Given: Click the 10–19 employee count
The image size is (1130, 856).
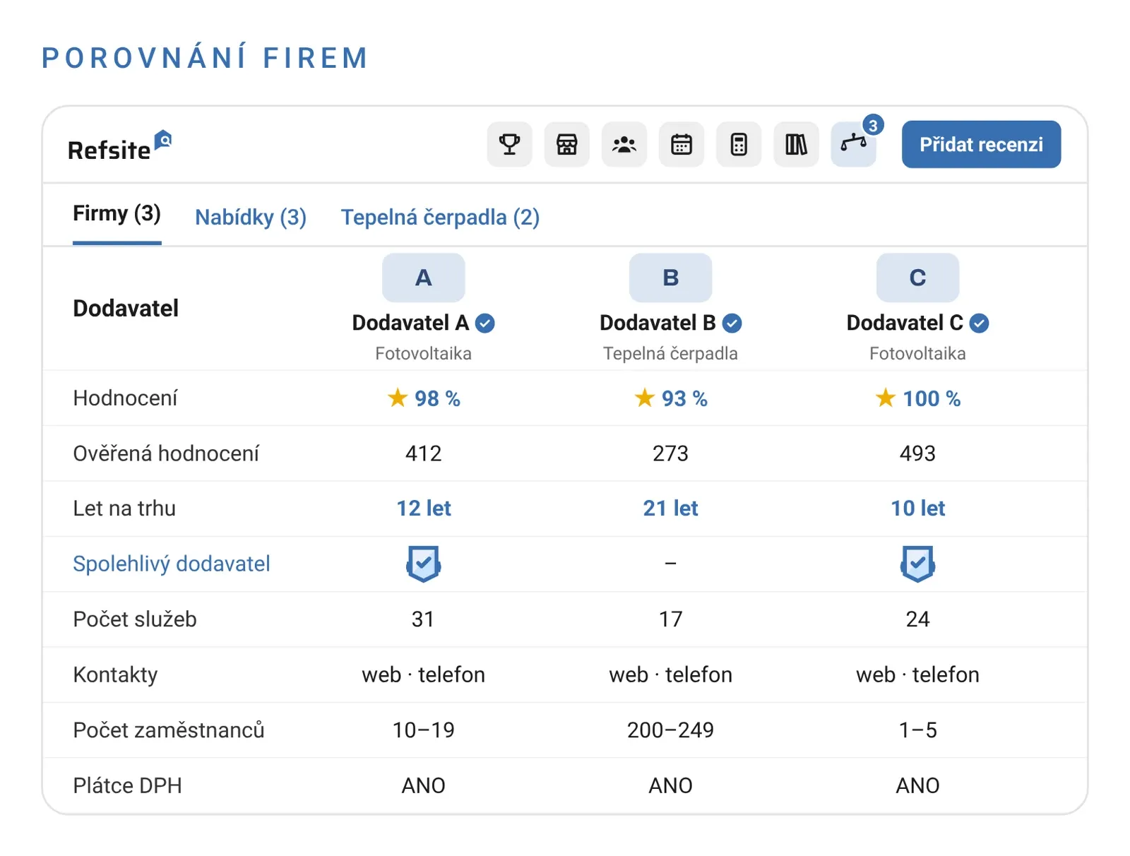Looking at the screenshot, I should click(x=424, y=730).
